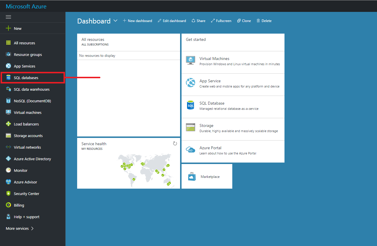Image resolution: width=377 pixels, height=246 pixels.
Task: Click 'No resources to display' text
Action: 97,56
